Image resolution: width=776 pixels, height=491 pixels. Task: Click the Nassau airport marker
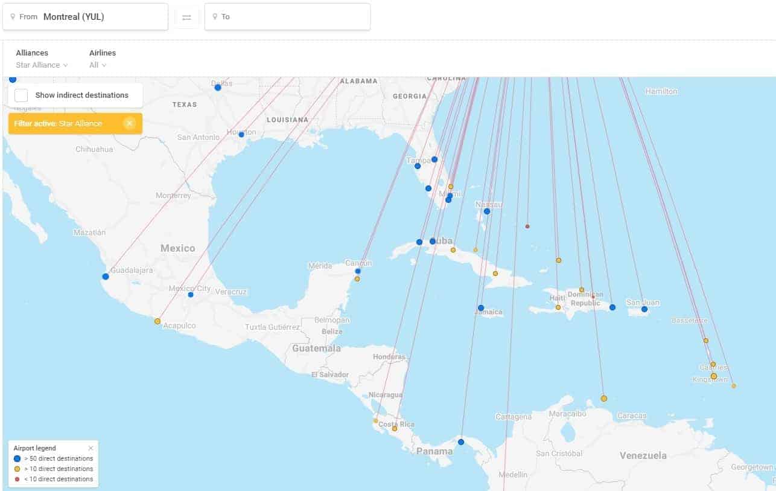click(487, 211)
